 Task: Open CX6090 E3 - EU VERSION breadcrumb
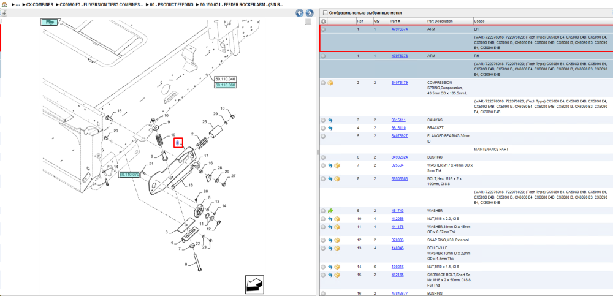[x=101, y=4]
